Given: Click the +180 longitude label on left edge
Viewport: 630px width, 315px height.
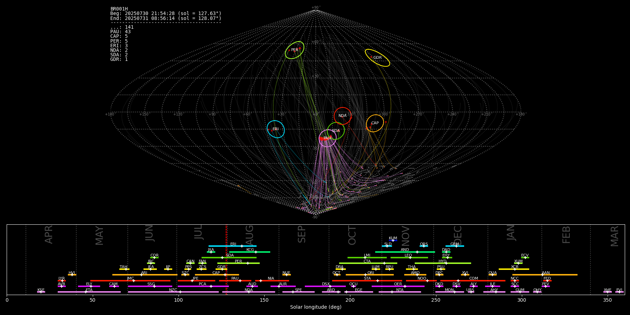Looking at the screenshot, I should pyautogui.click(x=110, y=114).
